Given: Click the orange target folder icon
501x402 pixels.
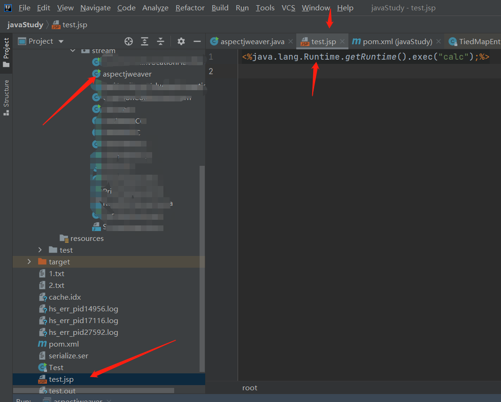Looking at the screenshot, I should 42,262.
